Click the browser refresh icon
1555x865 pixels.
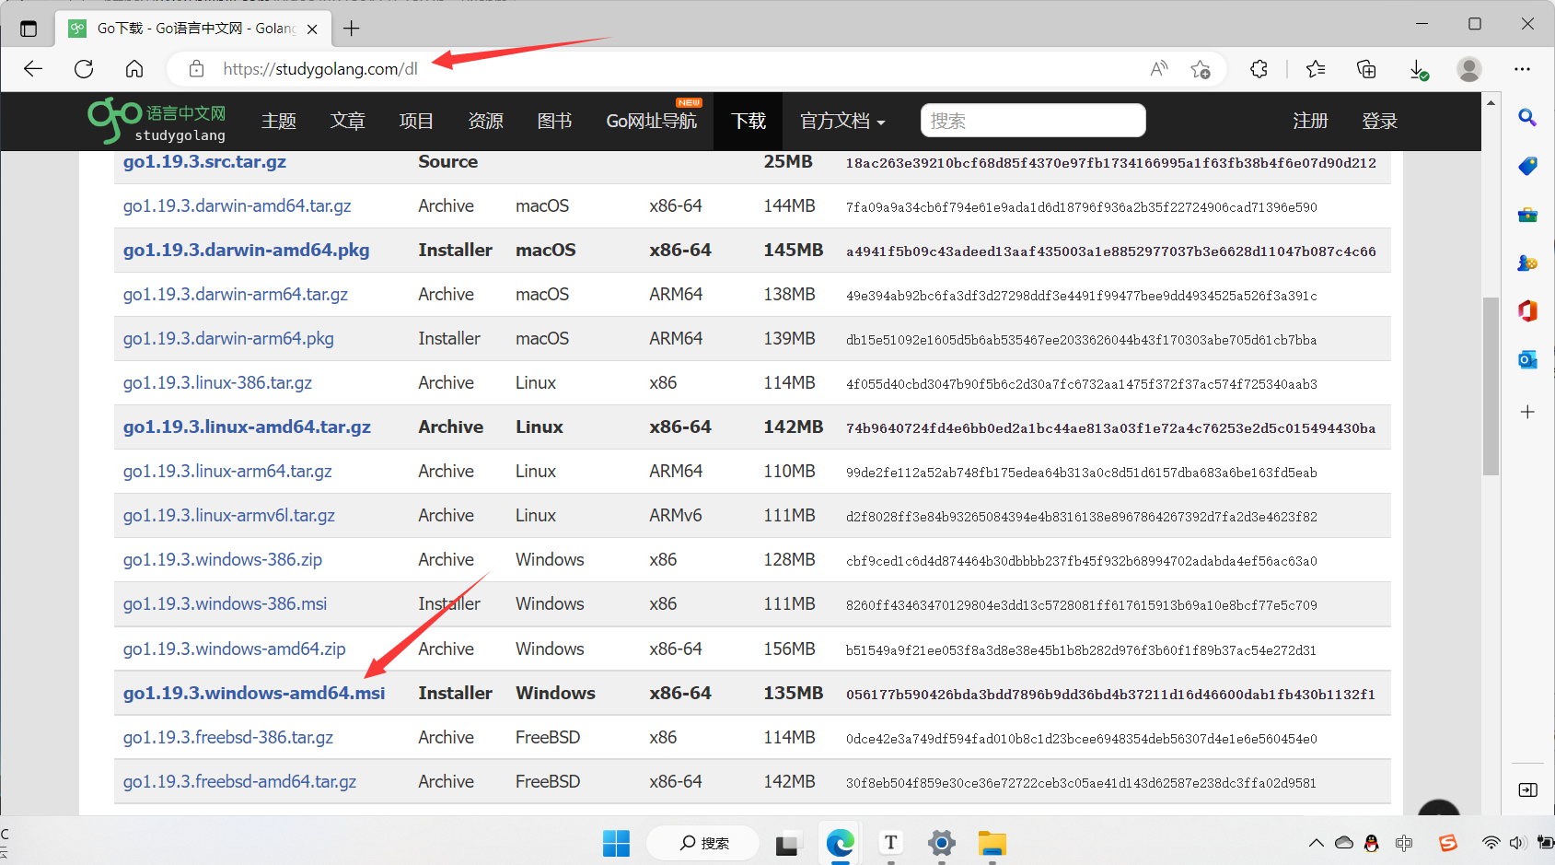click(x=84, y=69)
